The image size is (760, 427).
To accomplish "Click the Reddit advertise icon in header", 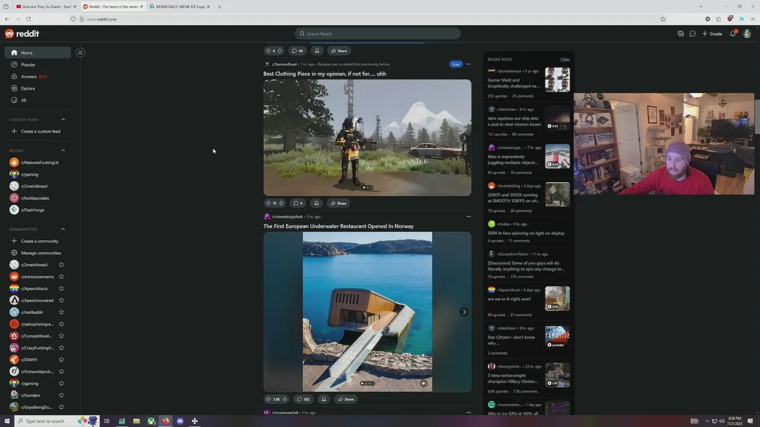I will 680,34.
